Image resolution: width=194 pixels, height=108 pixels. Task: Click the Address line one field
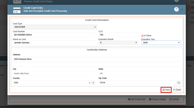(97, 59)
